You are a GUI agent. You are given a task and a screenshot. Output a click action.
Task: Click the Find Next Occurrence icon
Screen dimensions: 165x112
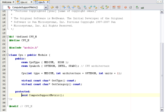pyautogui.click(x=74, y=7)
